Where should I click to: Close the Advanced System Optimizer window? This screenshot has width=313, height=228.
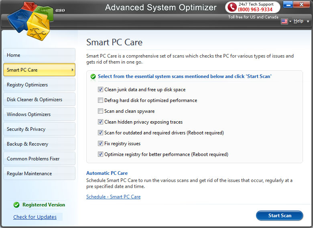click(x=302, y=4)
